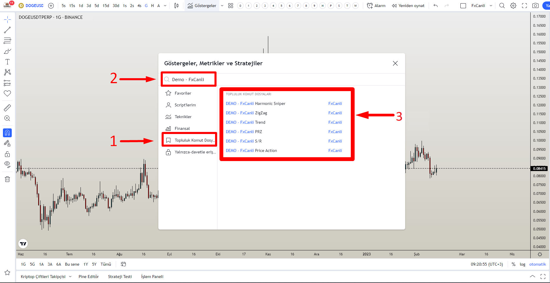Image resolution: width=550 pixels, height=283 pixels.
Task: Click the trash icon to remove drawings
Action: [7, 179]
